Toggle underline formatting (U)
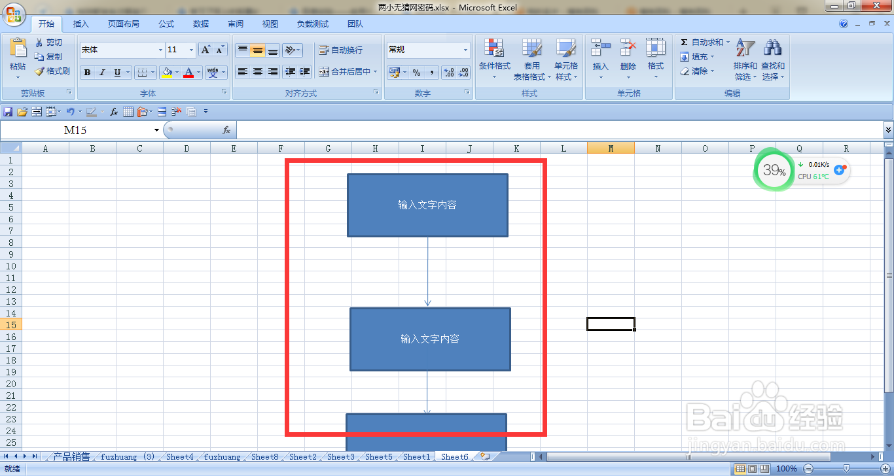 (117, 73)
